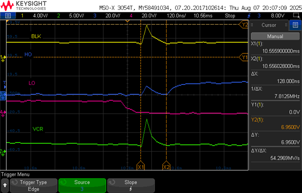Viewport: 302px width, 193px height.
Task: Click the BLK waveform label
Action: coord(36,36)
